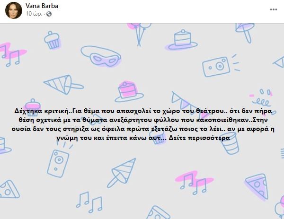
Task: Click the blue music notes at the bottom
Action: [x=89, y=202]
